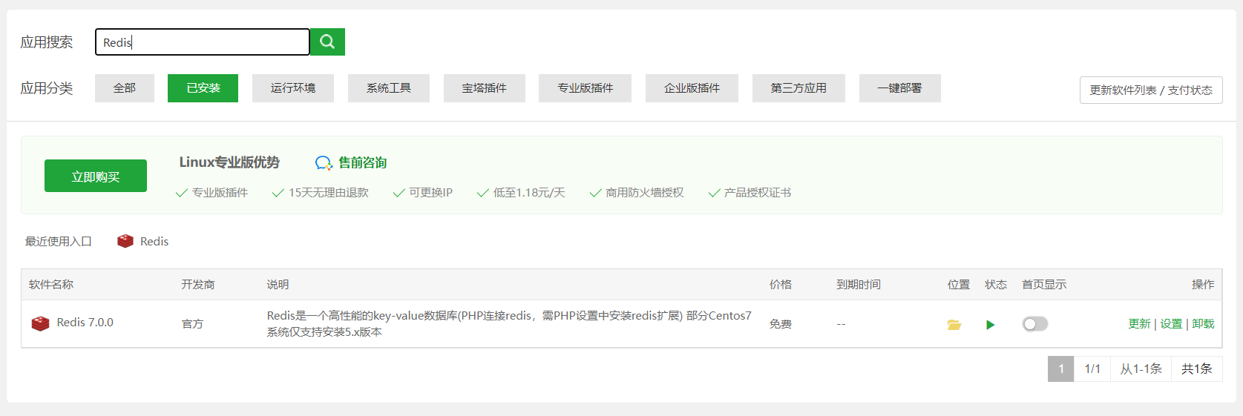Screen dimensions: 1243x416
Task: Click the Redis description text
Action: tap(509, 324)
